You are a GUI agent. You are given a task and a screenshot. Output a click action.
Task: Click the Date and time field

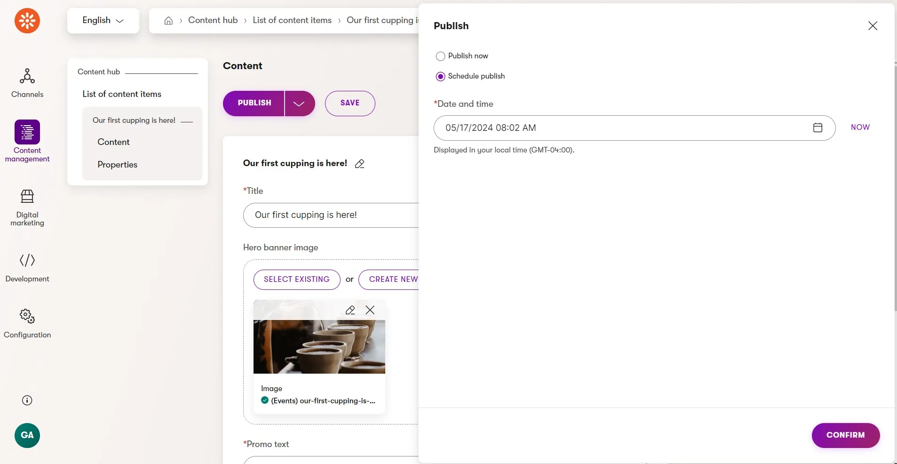click(x=634, y=128)
